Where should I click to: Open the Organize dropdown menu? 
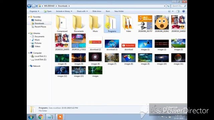34,11
